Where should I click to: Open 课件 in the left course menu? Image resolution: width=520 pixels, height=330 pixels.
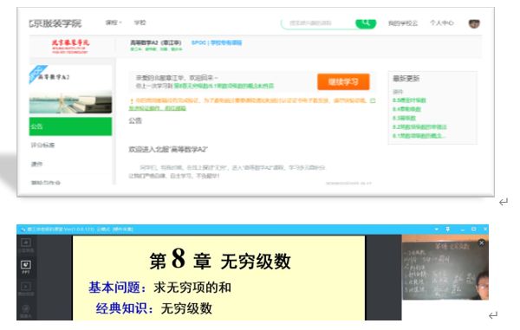coord(36,164)
